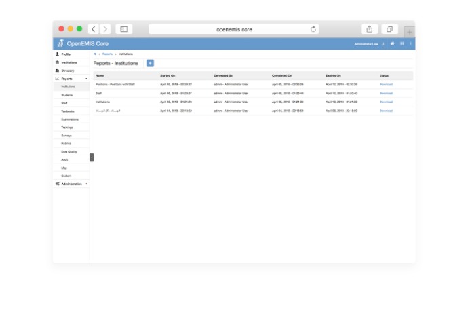Click the browser back arrow
Screen dimensions: 468x312
(x=94, y=29)
